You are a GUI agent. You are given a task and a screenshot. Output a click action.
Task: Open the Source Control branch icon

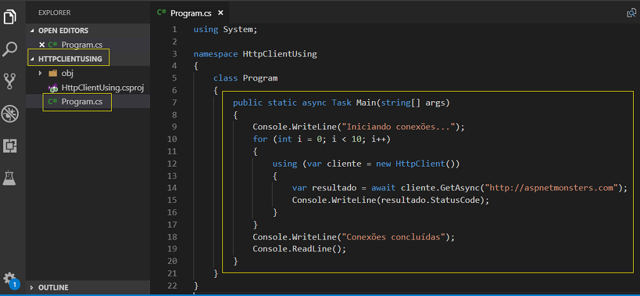[10, 81]
